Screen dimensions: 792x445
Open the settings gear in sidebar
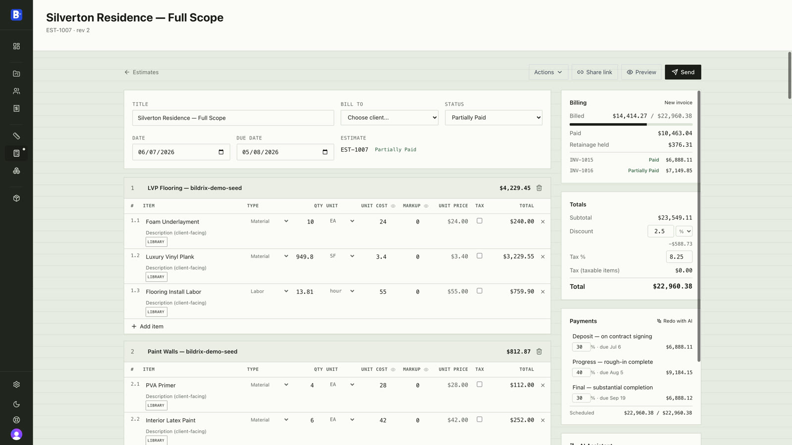(x=16, y=385)
